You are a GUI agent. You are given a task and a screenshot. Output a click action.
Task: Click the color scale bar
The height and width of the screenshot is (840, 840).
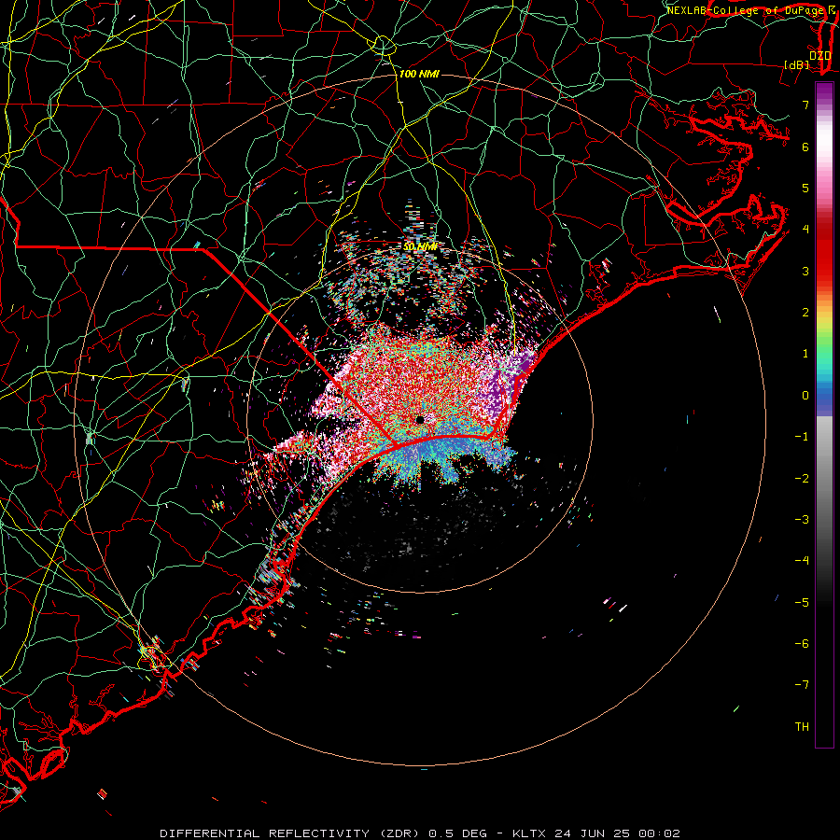click(824, 414)
